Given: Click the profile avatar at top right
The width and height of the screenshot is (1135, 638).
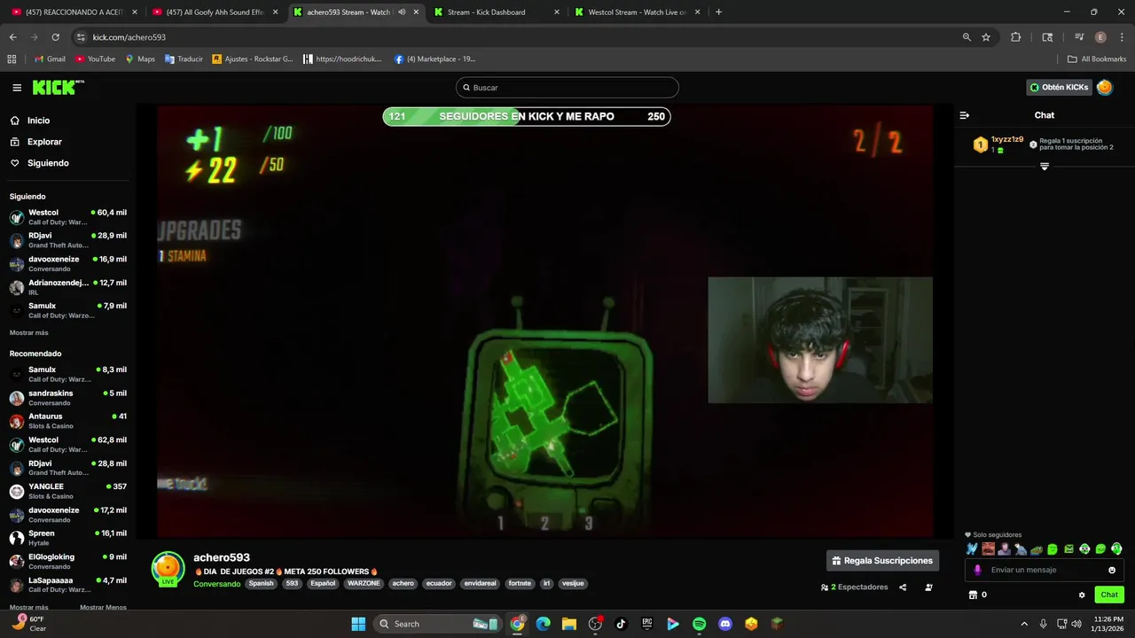Looking at the screenshot, I should click(x=1104, y=87).
